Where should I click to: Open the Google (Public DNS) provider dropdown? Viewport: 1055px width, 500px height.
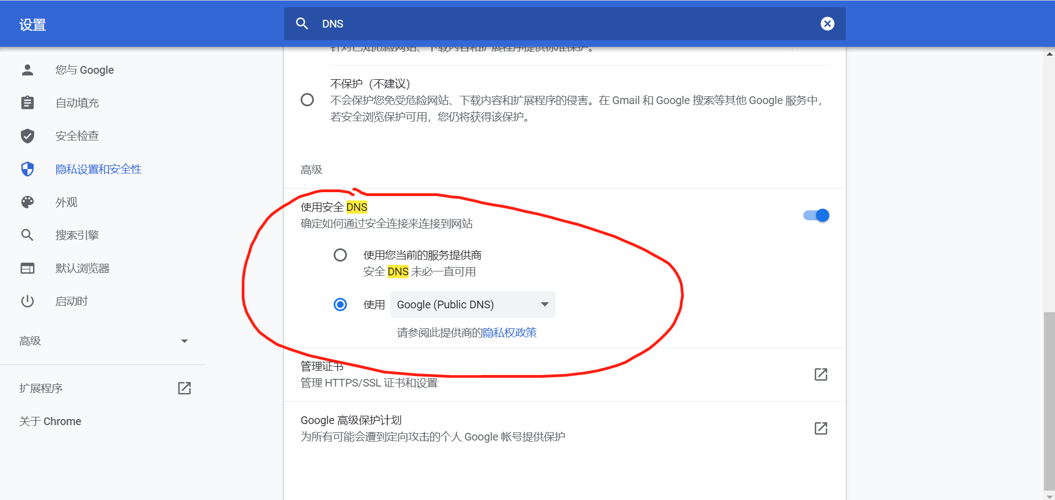[x=473, y=305]
